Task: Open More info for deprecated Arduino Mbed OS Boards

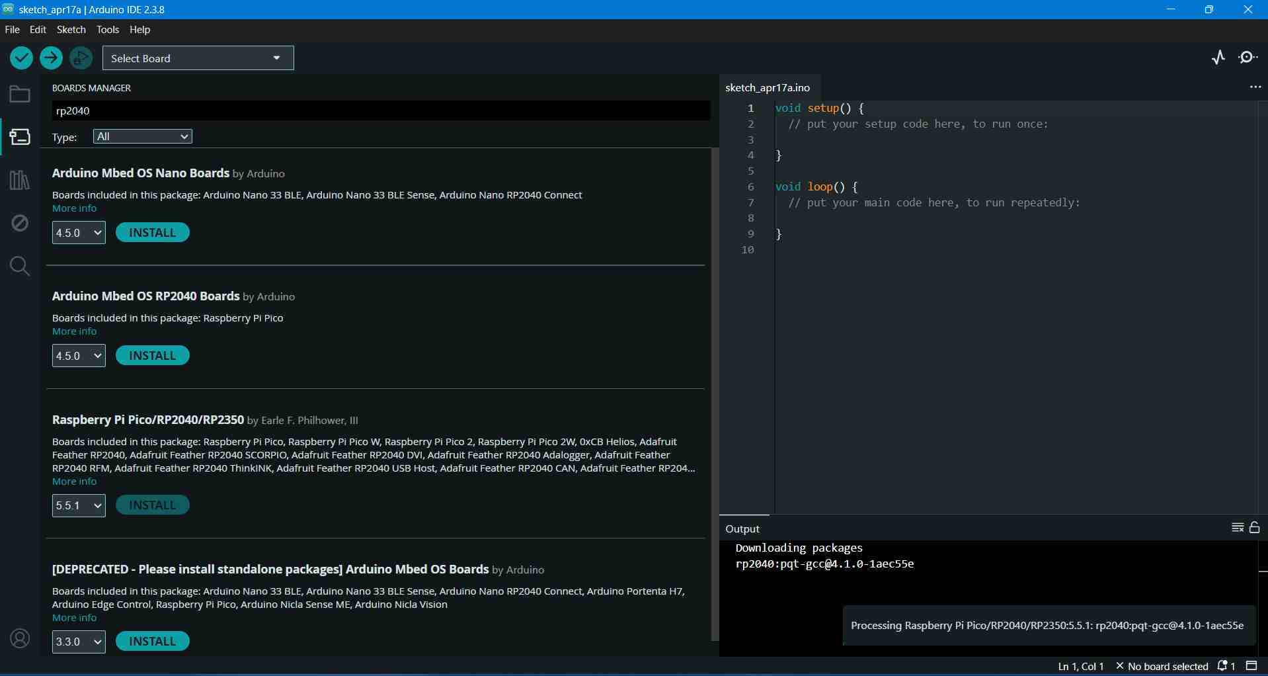Action: [x=75, y=618]
